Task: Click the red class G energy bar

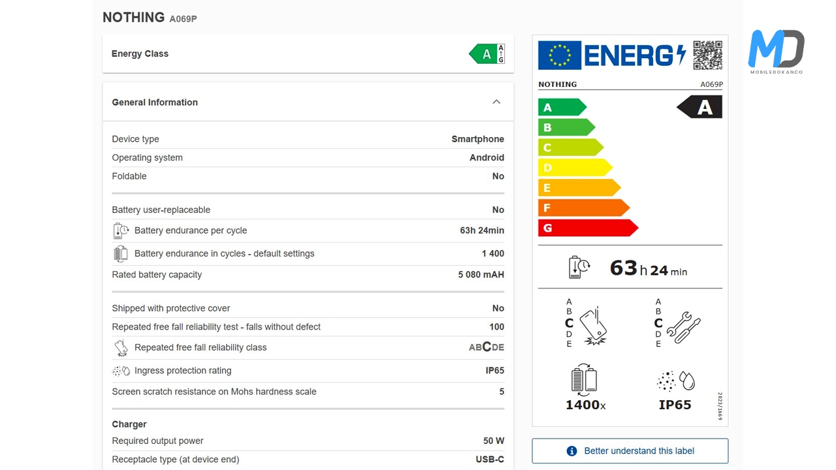Action: click(587, 228)
